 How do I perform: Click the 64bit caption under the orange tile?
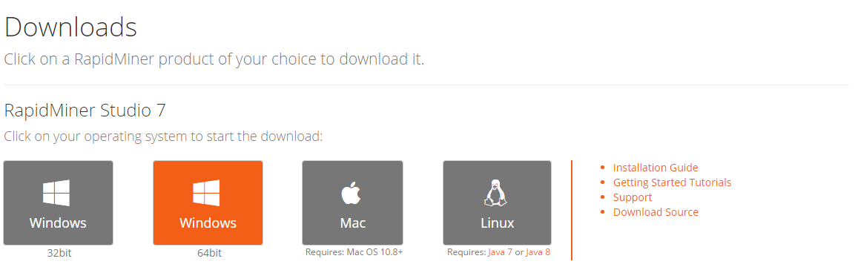point(209,253)
